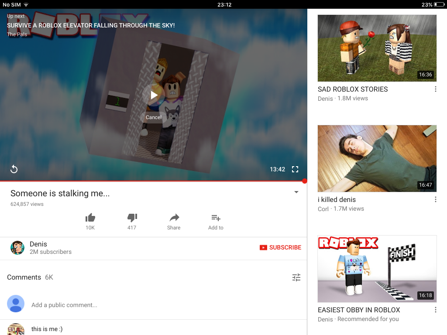Viewport: 447px width, 335px height.
Task: Open SAD ROBLOX STORIES thumbnail
Action: [377, 48]
